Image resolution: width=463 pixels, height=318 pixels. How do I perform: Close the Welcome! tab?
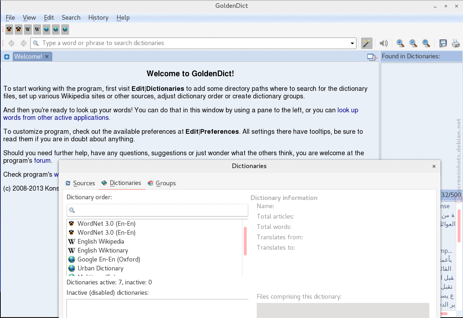pyautogui.click(x=47, y=57)
